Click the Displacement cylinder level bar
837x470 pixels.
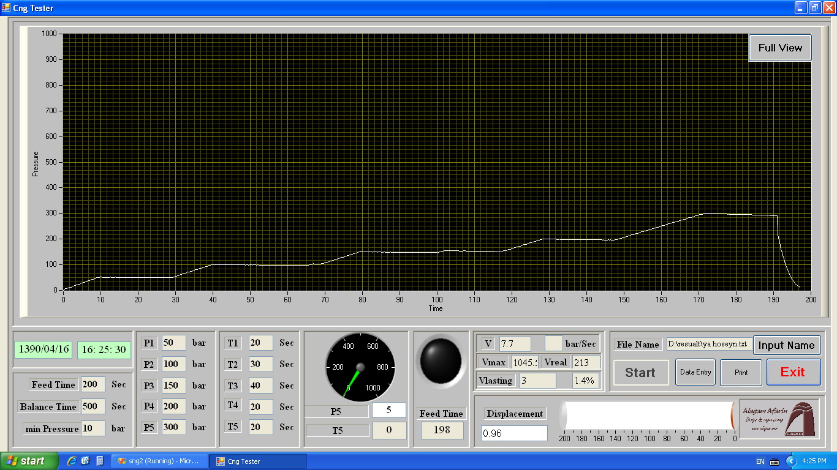click(649, 416)
